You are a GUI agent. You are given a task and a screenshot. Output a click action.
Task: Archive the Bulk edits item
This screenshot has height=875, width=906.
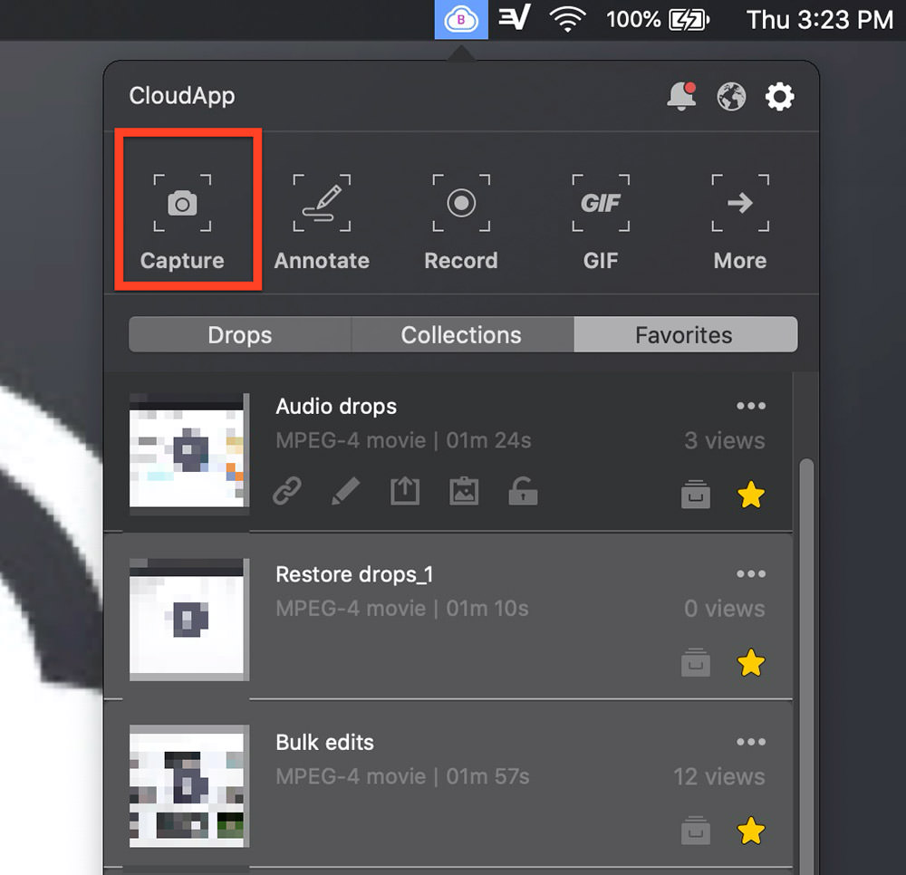pyautogui.click(x=696, y=831)
